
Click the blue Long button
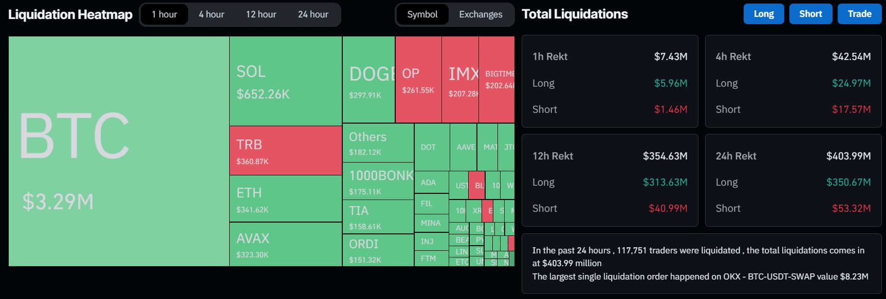point(764,14)
